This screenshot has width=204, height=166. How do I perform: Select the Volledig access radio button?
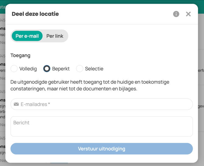point(14,69)
